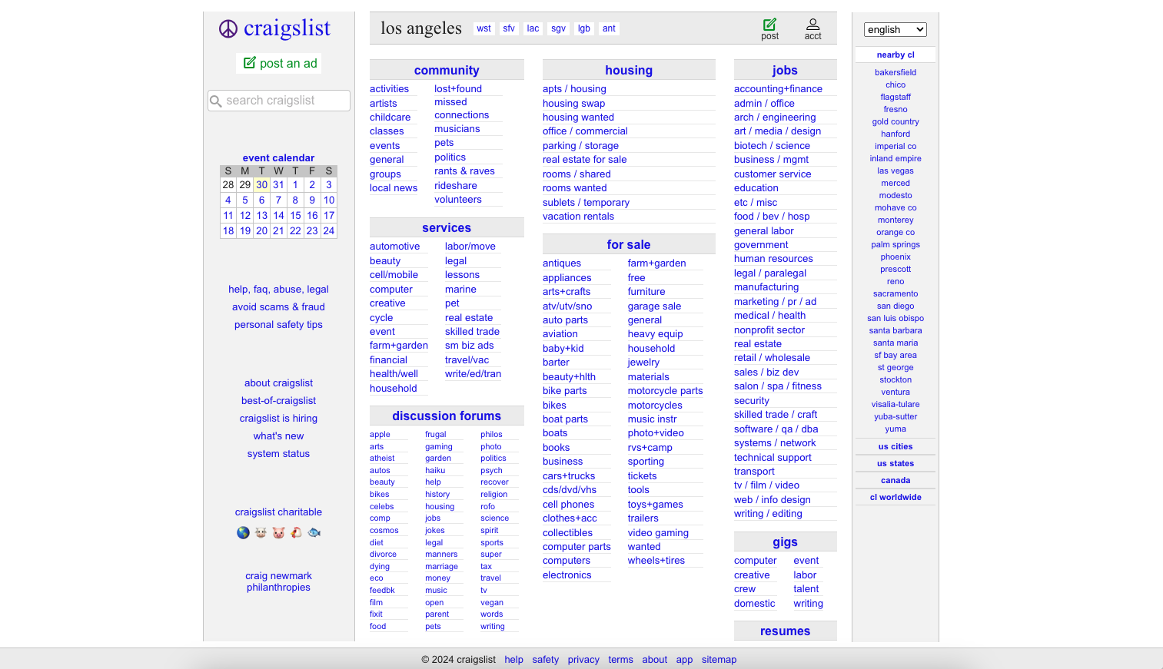The width and height of the screenshot is (1163, 669).
Task: Open the vacation rentals link
Action: [x=578, y=217]
